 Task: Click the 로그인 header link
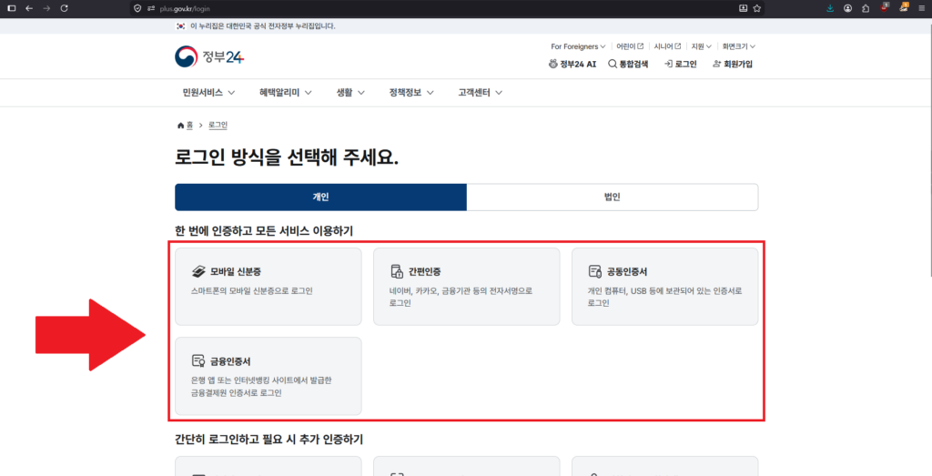coord(681,65)
